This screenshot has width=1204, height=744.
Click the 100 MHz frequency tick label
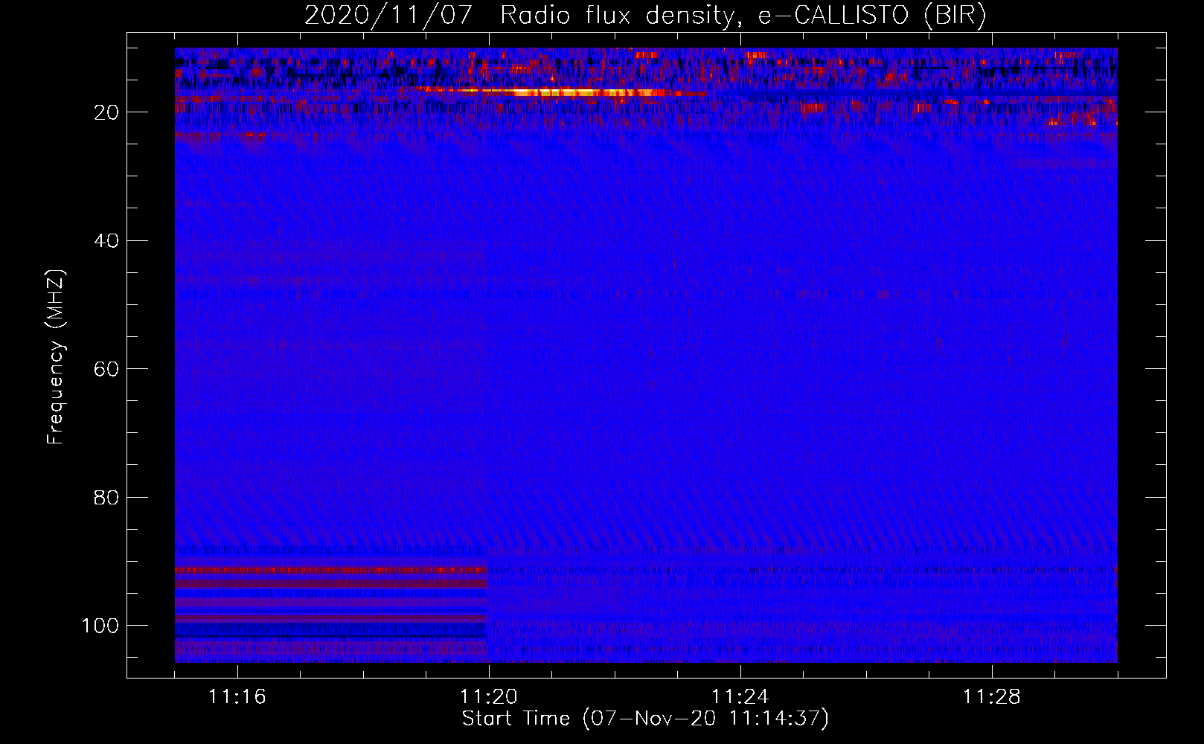tap(100, 626)
